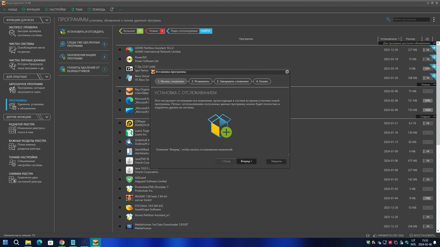440x247 pixels.
Task: Tick checkbox for MediaHuman YouTube Downloader
Action: pyautogui.click(x=120, y=226)
